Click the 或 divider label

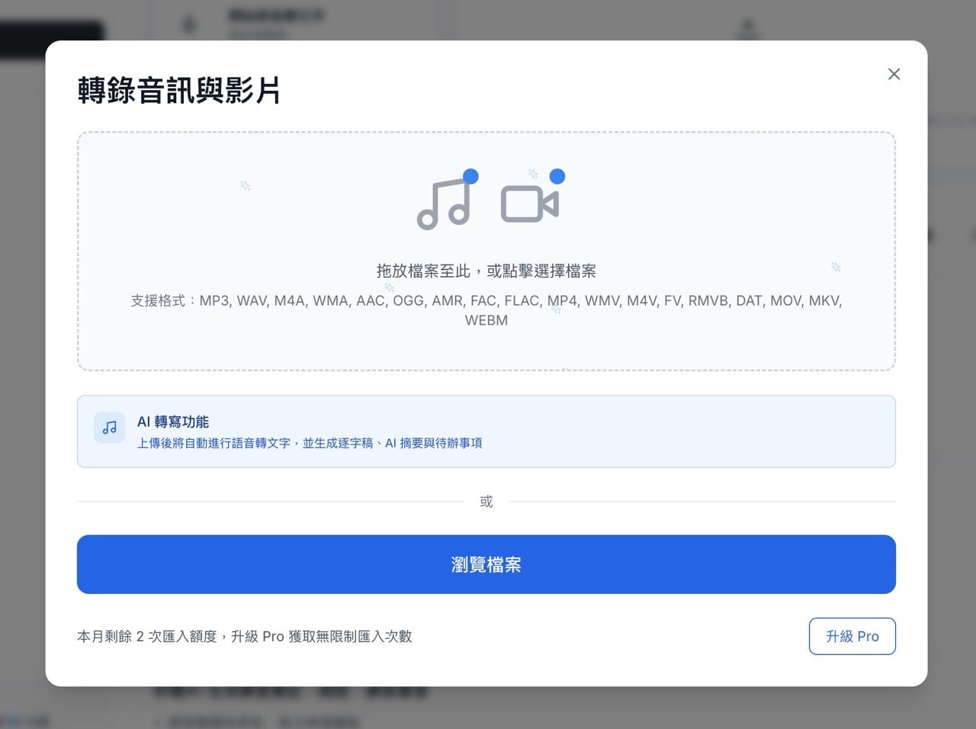click(x=486, y=501)
